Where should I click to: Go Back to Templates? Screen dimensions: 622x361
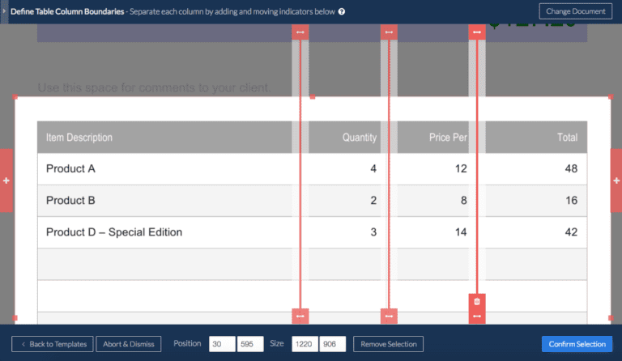coord(53,344)
